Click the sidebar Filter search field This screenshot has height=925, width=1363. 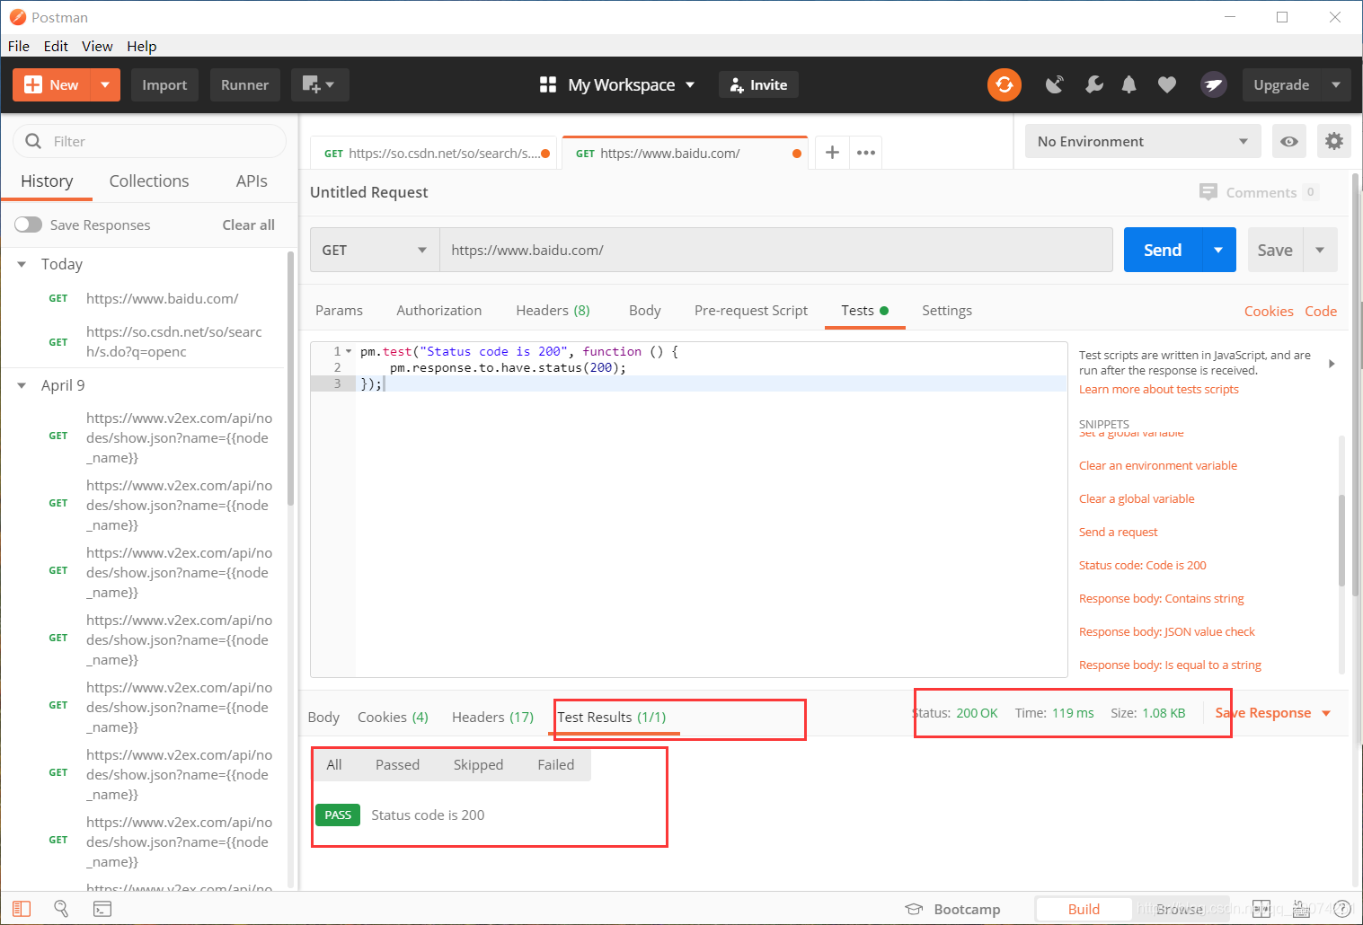point(149,141)
